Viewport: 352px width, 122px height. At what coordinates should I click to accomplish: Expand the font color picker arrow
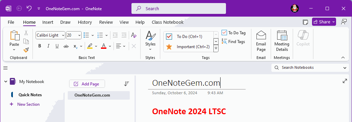tap(110, 46)
